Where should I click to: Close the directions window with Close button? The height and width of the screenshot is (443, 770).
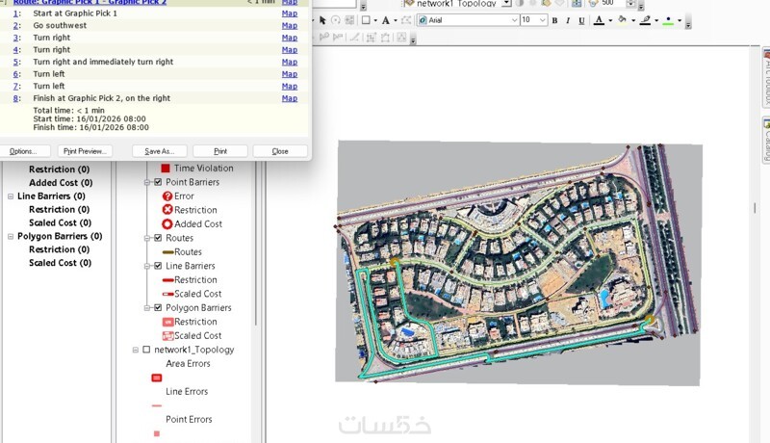coord(280,151)
